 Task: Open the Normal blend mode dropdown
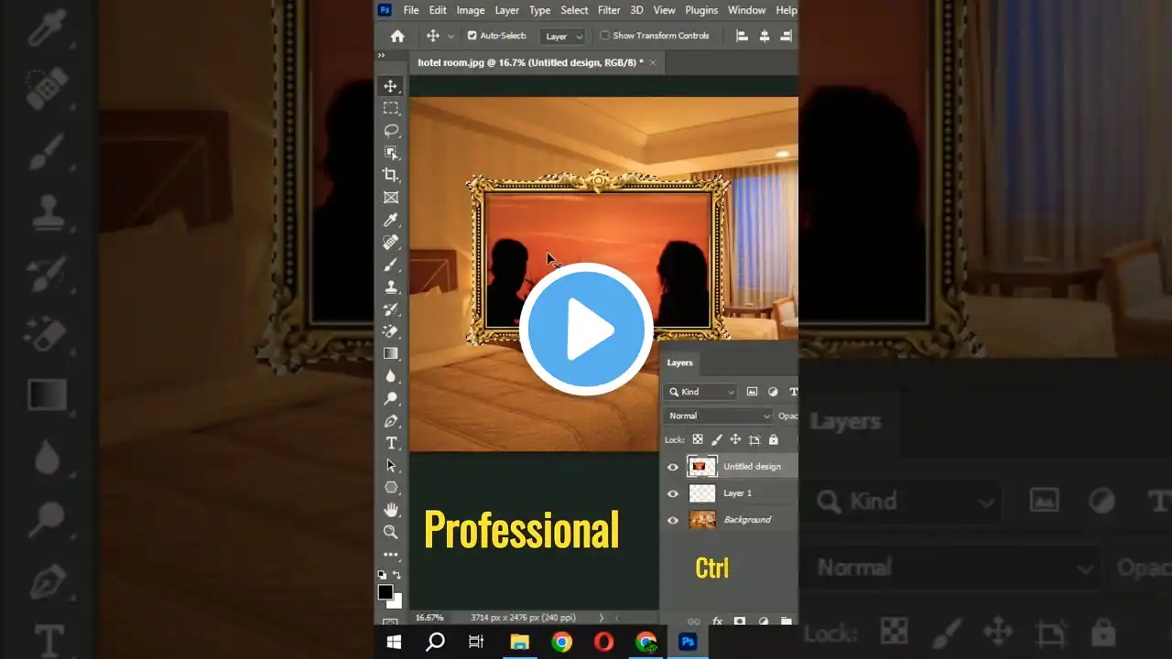point(719,416)
